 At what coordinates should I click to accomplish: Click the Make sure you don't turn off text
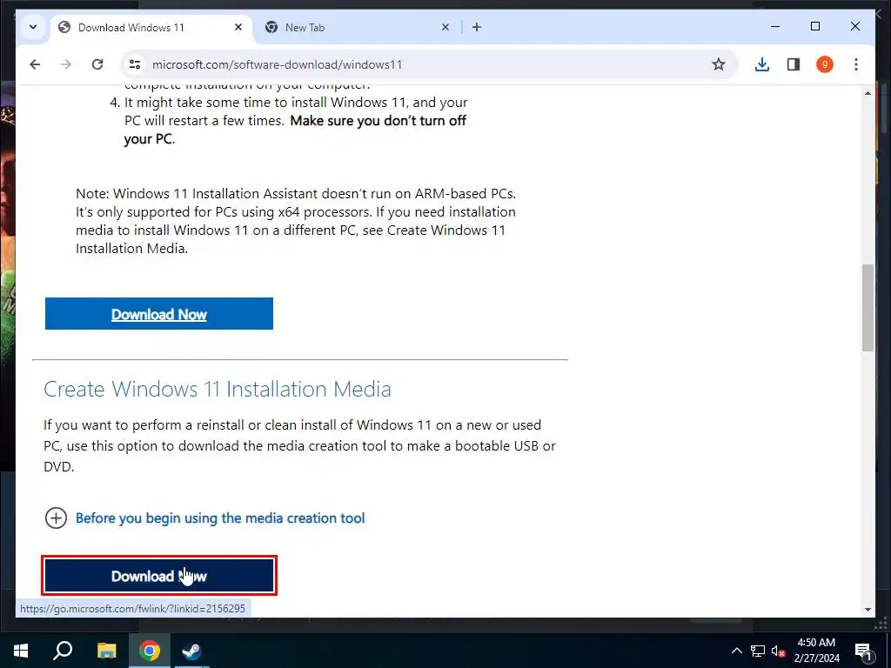296,130
